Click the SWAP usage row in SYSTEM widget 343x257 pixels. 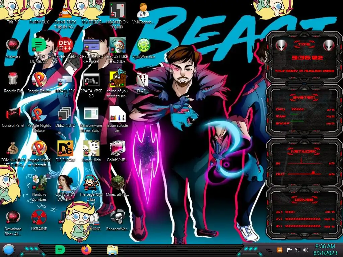pyautogui.click(x=305, y=123)
